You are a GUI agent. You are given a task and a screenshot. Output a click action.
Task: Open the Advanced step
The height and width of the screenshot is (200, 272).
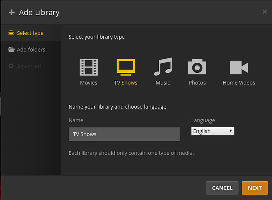(x=29, y=66)
